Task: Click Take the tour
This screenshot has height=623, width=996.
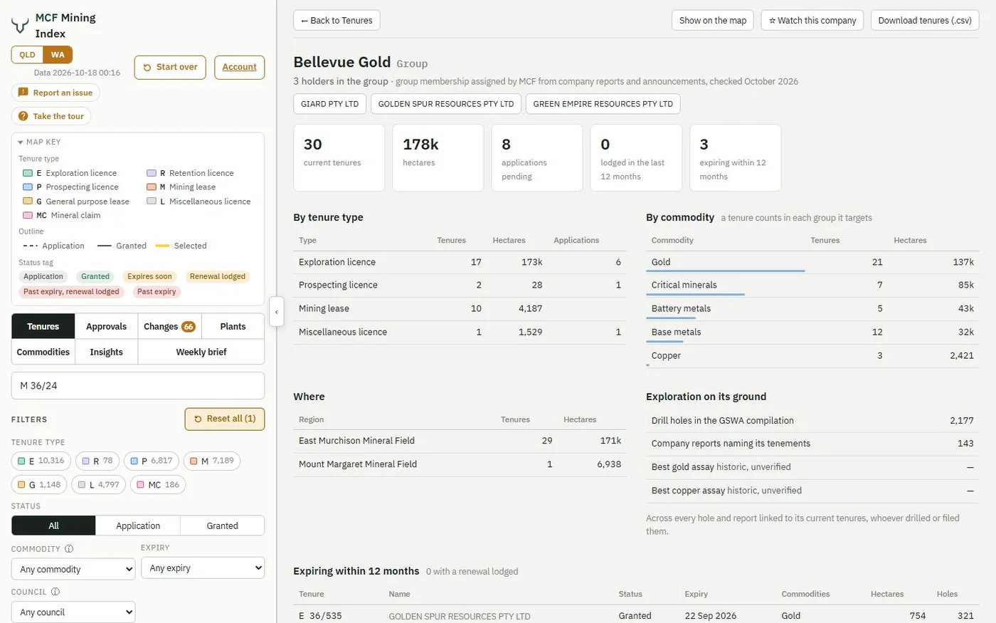Action: pyautogui.click(x=51, y=116)
